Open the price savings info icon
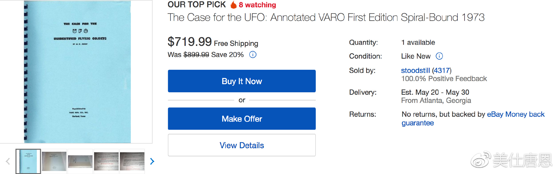The height and width of the screenshot is (174, 557). (x=253, y=55)
